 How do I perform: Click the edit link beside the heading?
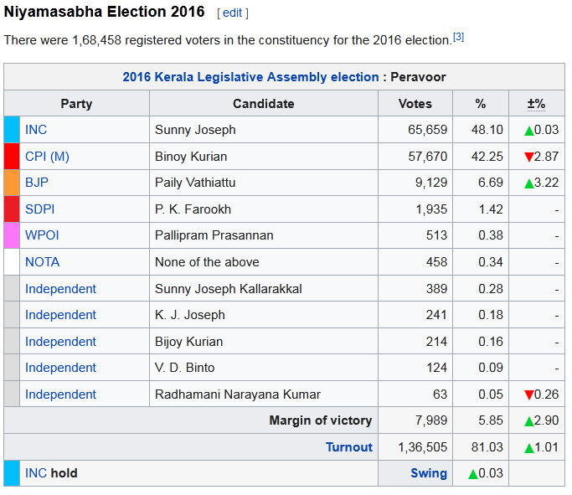232,13
